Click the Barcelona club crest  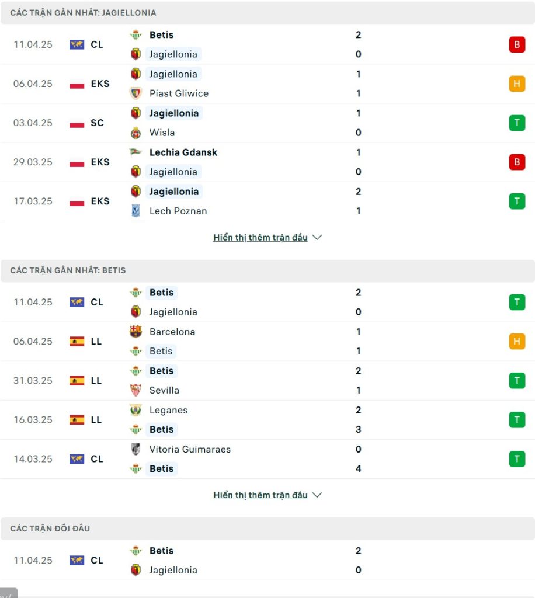point(136,332)
